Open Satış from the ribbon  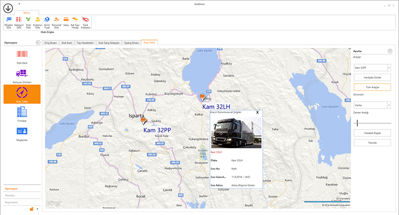(x=66, y=22)
